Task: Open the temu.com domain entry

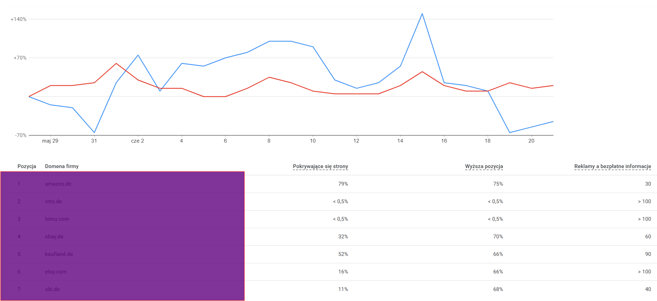Action: [57, 219]
